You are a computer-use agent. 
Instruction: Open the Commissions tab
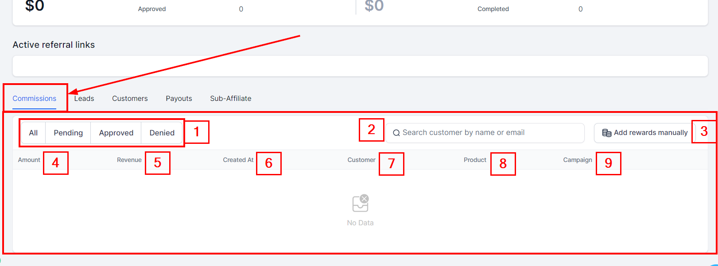pyautogui.click(x=35, y=98)
